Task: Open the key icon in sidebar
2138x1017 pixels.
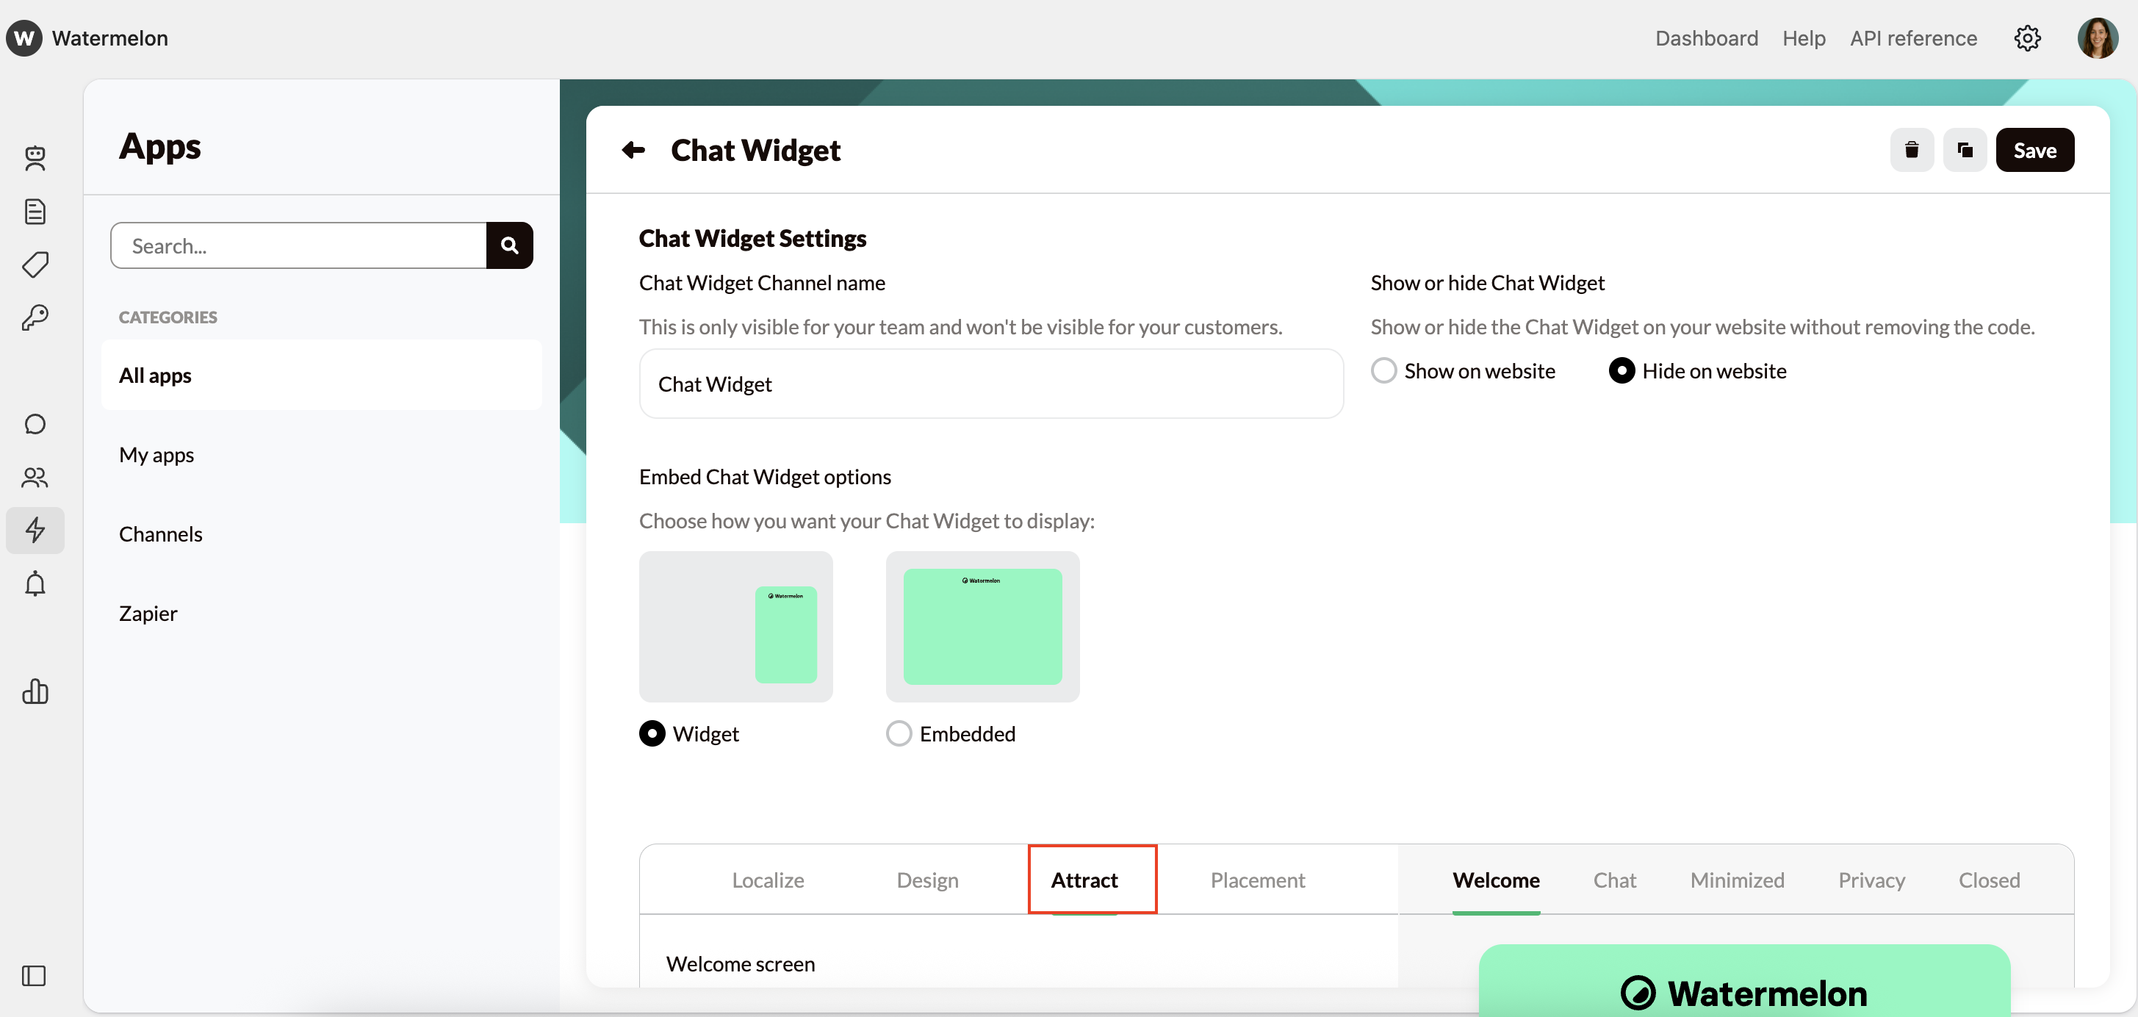Action: (35, 317)
